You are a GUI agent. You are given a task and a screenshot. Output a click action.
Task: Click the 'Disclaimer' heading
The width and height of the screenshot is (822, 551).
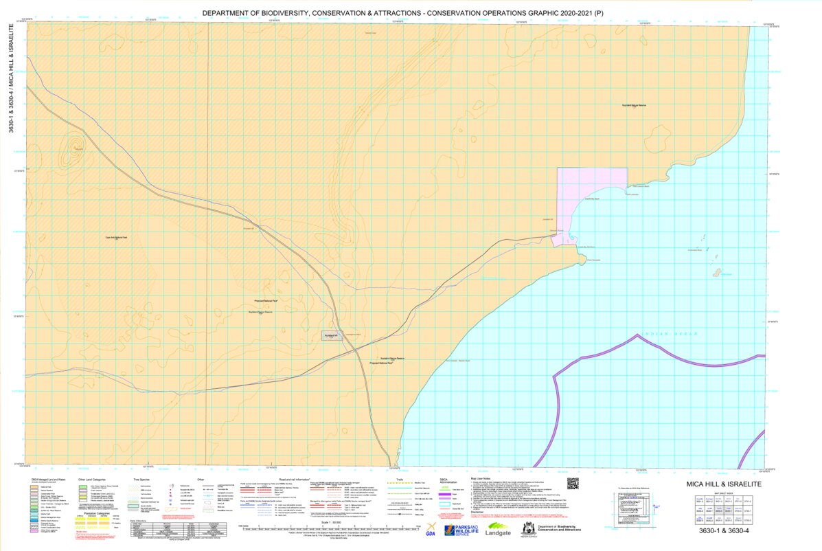coord(477,513)
